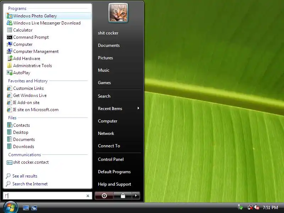Click the power button in Start menu

[104, 196]
